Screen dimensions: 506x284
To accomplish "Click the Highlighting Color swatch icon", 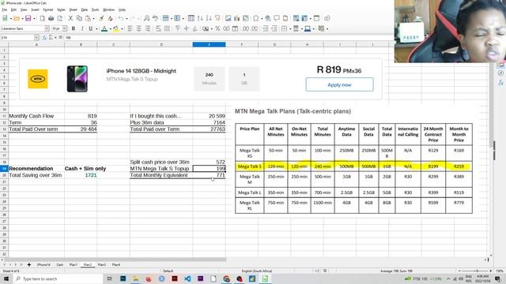I will pyautogui.click(x=116, y=28).
